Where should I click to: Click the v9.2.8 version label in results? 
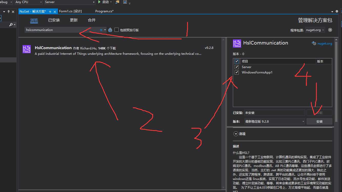point(209,48)
